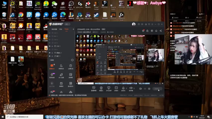Open the hamburger menu in title bar

(152, 24)
